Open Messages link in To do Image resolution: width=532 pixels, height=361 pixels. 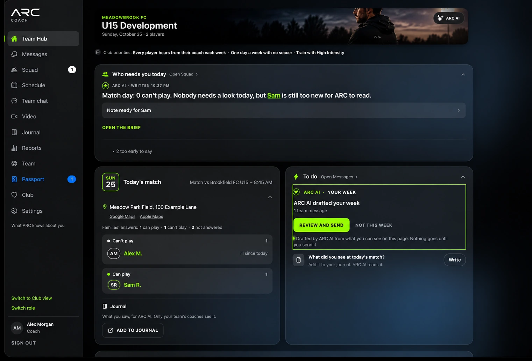(339, 177)
